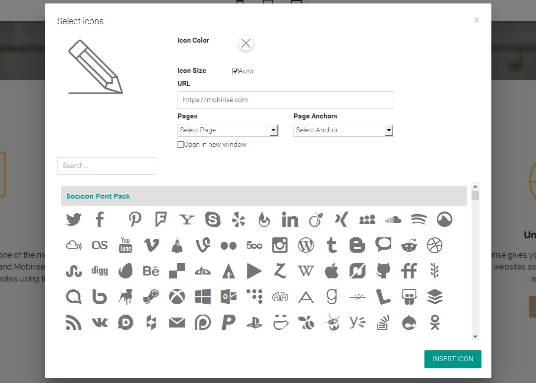Pick the Pinterest icon

click(135, 219)
